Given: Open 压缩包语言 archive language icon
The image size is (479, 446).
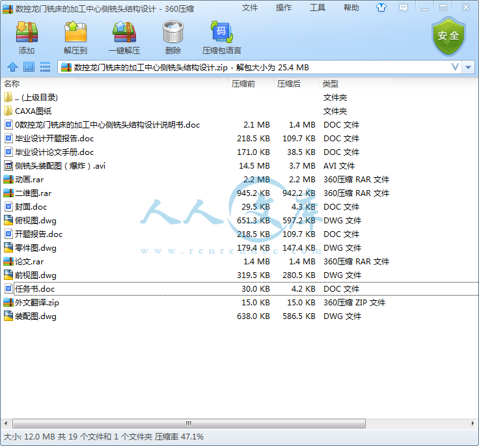Looking at the screenshot, I should 222,32.
